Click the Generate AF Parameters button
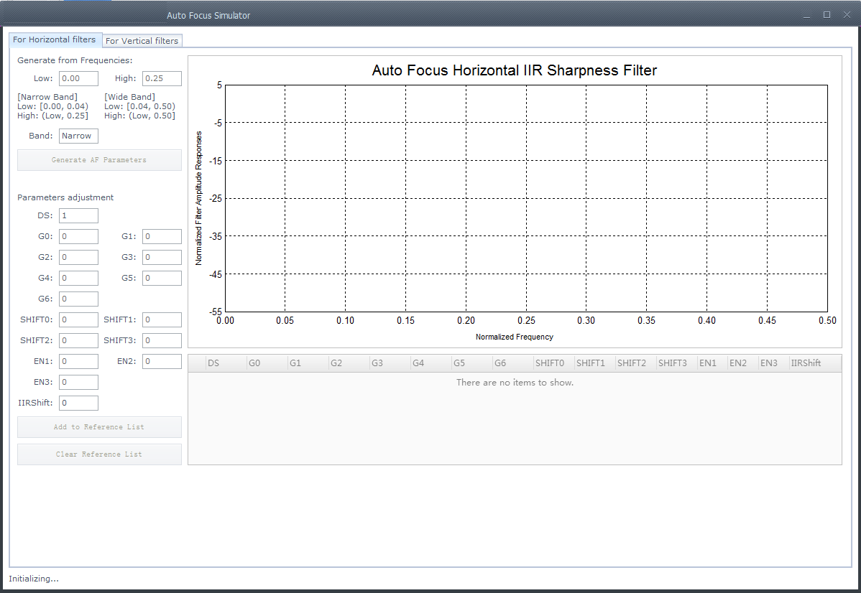Screen dimensions: 861x593 99,160
